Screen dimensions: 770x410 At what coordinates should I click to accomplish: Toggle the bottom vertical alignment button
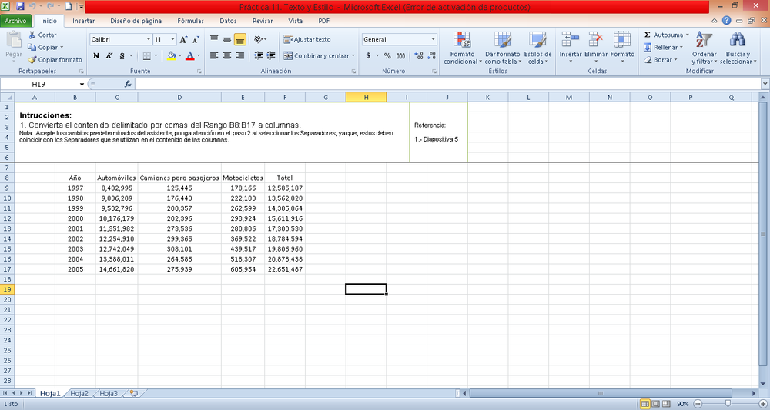(239, 39)
